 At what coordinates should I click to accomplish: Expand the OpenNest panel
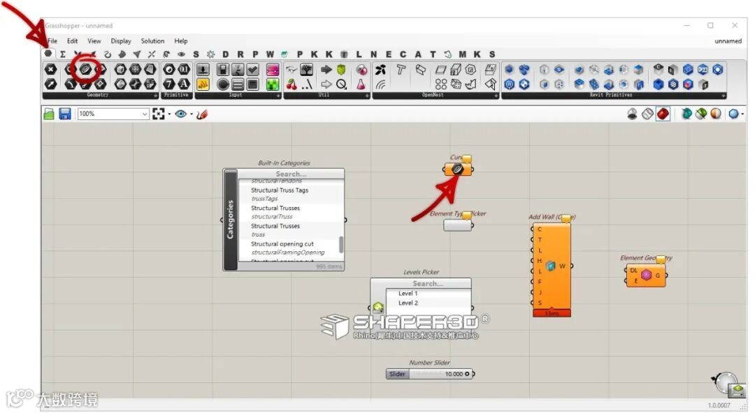496,96
